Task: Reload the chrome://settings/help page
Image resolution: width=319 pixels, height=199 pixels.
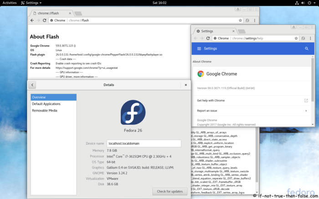Action: pyautogui.click(x=208, y=38)
